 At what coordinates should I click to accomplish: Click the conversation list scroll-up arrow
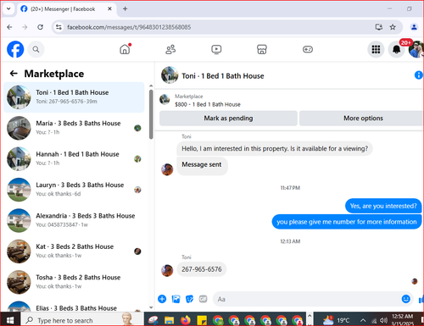click(151, 86)
